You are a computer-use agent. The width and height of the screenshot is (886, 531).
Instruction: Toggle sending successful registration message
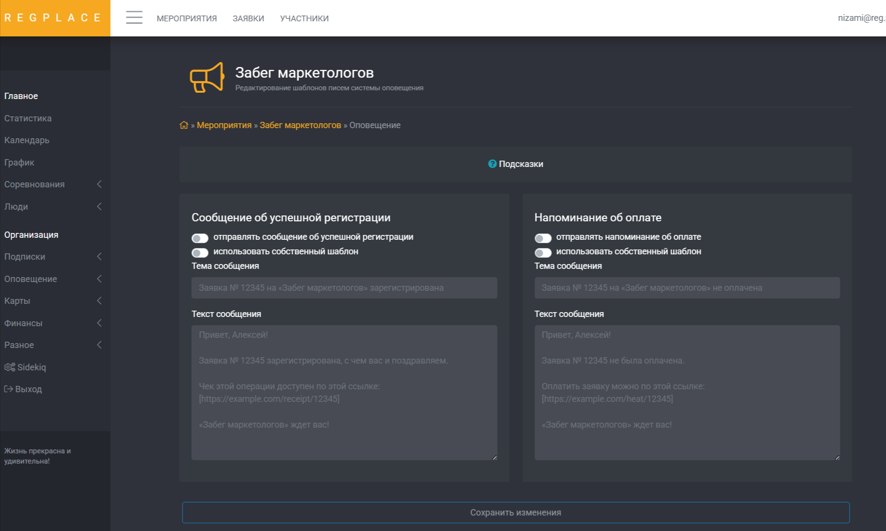tap(200, 238)
